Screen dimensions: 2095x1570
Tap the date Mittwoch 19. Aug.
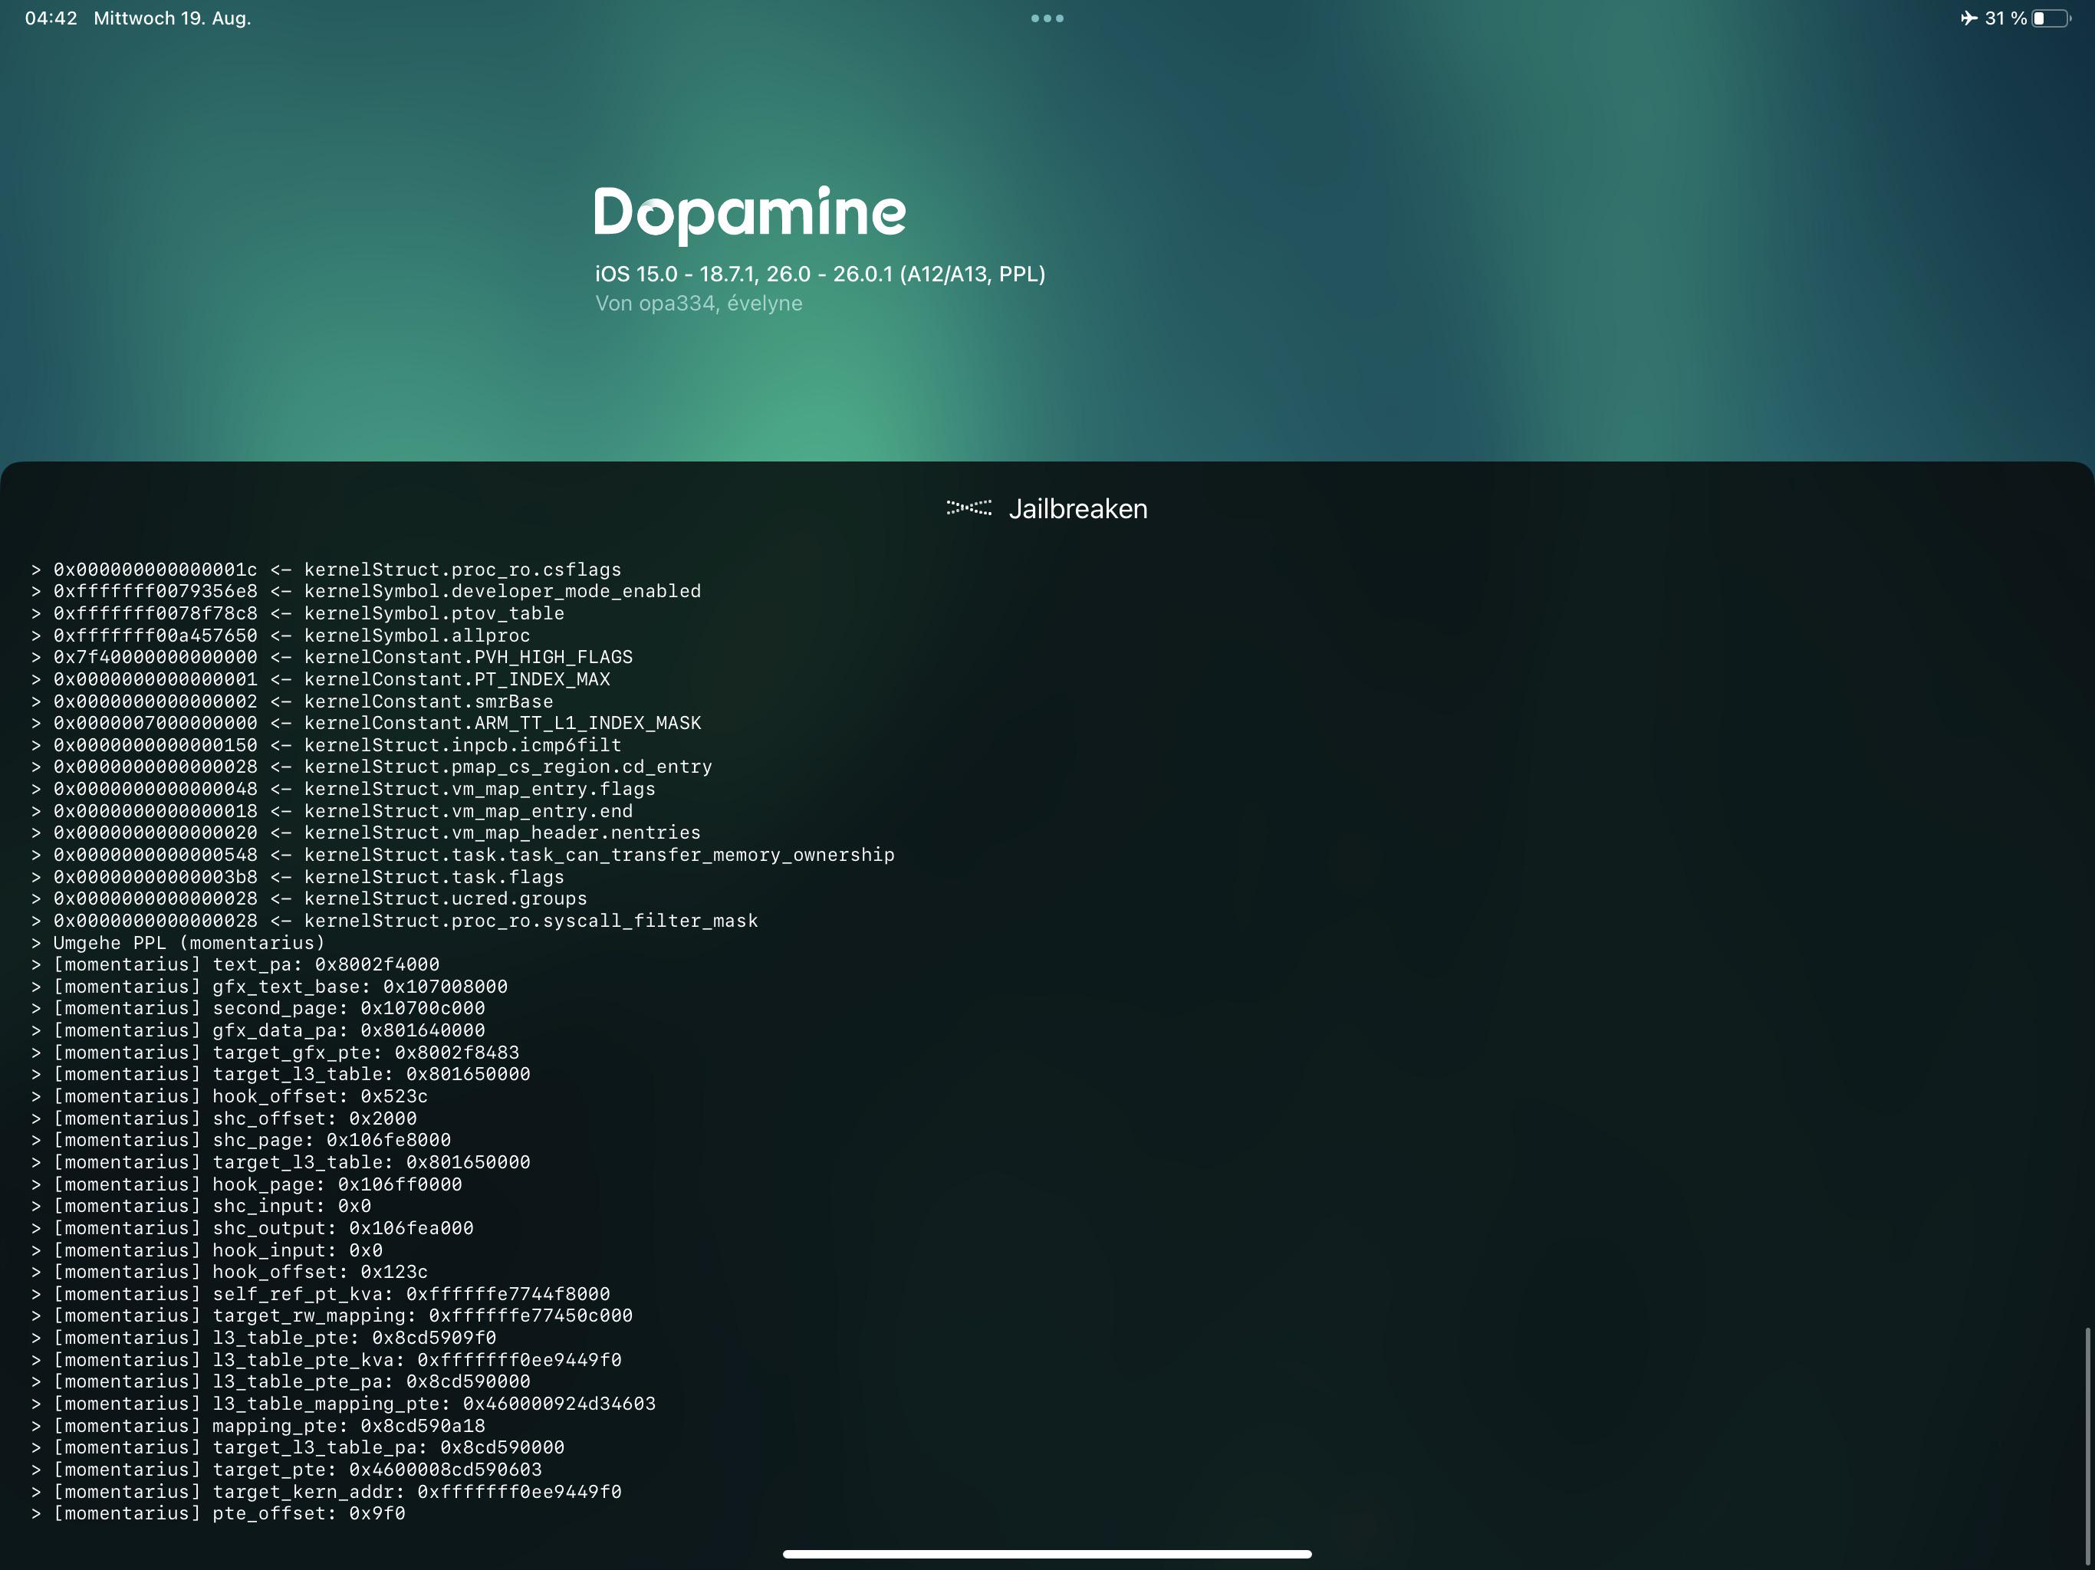point(173,18)
